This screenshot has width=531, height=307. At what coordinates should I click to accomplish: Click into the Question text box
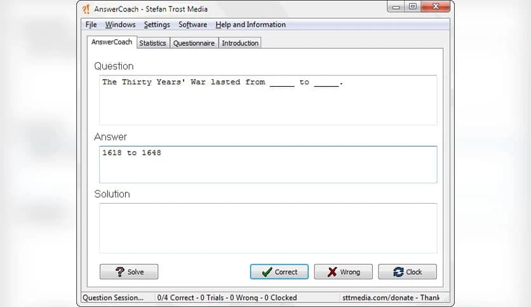pyautogui.click(x=268, y=100)
